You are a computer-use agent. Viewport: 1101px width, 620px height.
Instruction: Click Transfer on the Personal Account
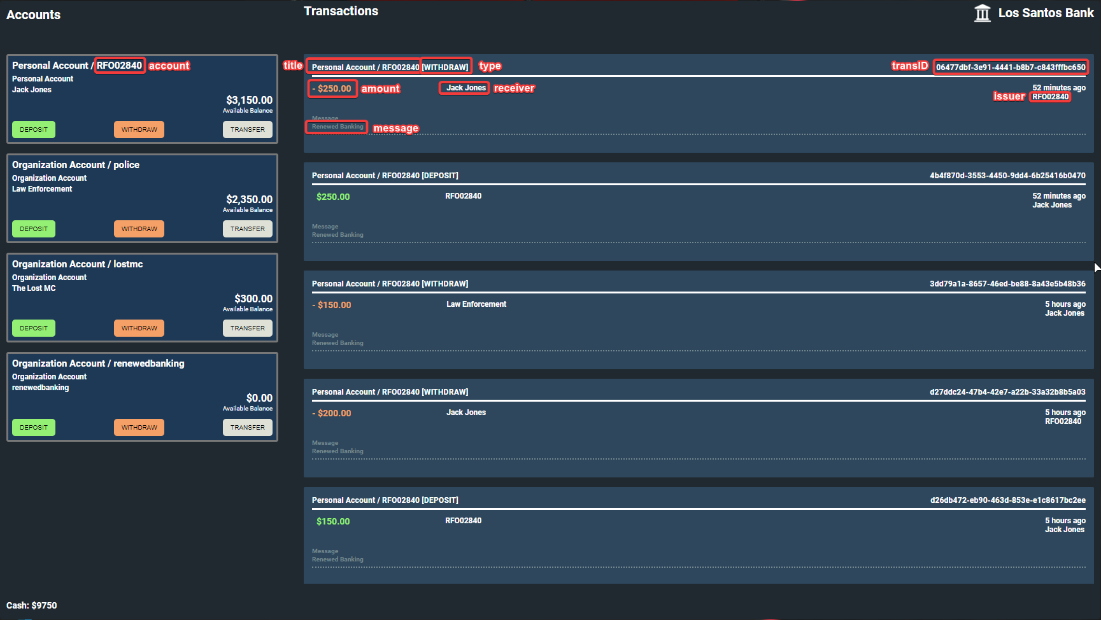click(x=248, y=129)
